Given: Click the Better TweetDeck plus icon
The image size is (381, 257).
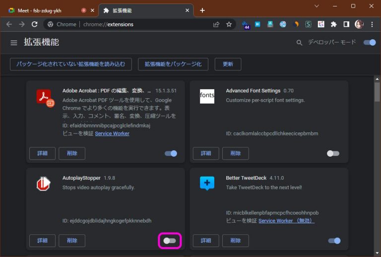Looking at the screenshot, I should [x=207, y=183].
